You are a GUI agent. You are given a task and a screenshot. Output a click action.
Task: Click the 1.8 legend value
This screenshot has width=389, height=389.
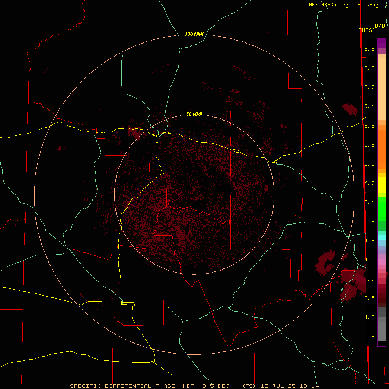[370, 241]
